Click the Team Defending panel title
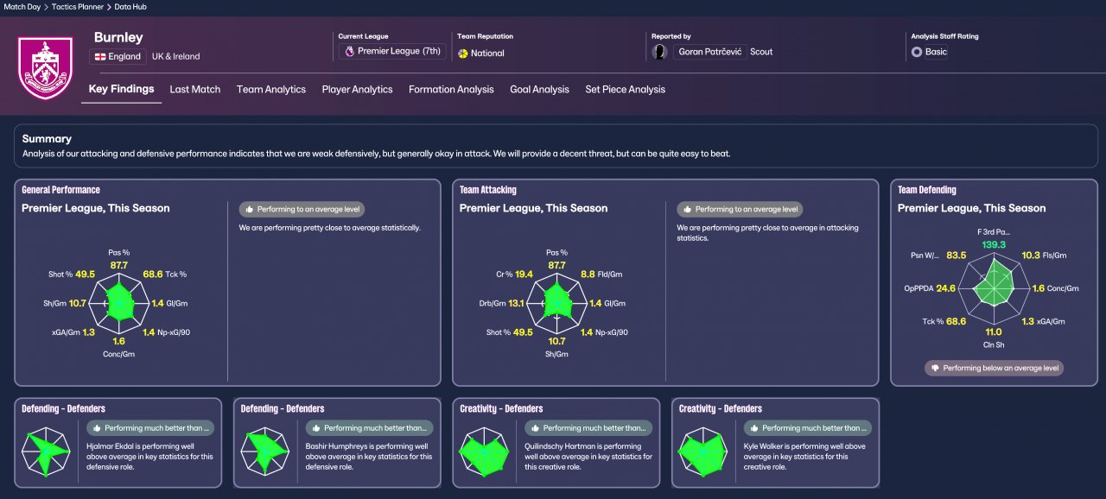 [x=927, y=190]
